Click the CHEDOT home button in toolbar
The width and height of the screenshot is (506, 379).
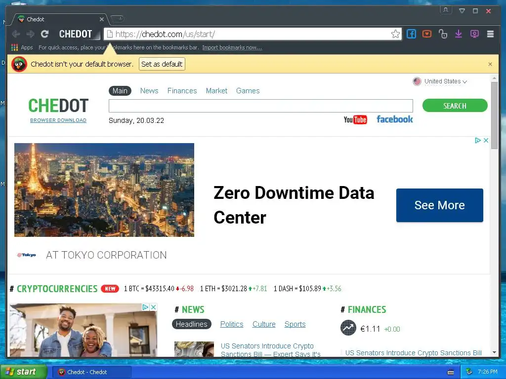76,34
